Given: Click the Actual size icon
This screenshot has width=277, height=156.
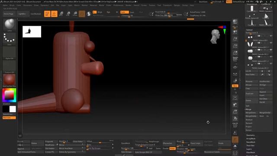Looking at the screenshot, I should coord(235,46).
